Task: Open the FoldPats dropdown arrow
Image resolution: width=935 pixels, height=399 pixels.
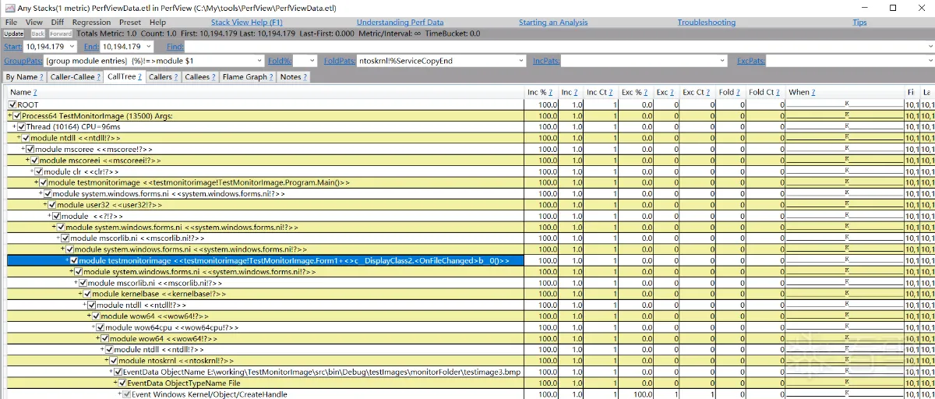Action: click(x=521, y=61)
